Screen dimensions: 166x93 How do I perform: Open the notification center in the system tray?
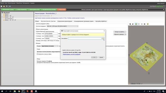pyautogui.click(x=163, y=91)
